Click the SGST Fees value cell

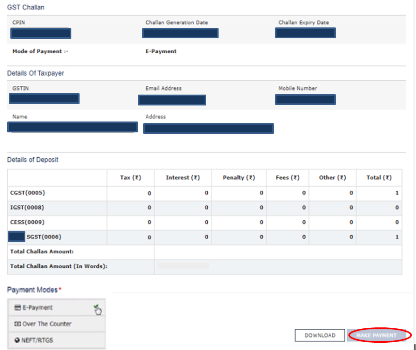[288, 237]
